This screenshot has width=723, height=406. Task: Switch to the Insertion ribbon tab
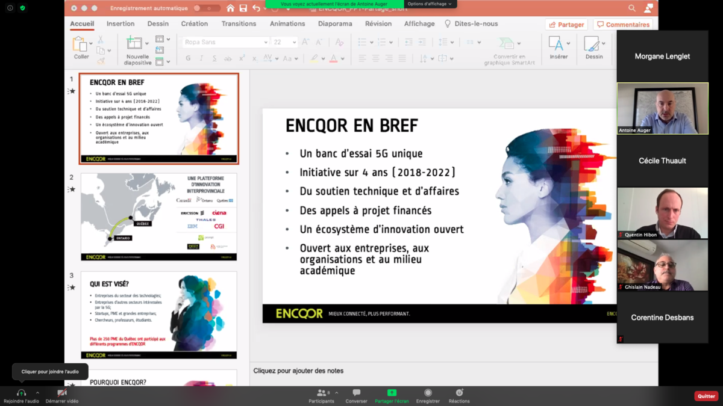(120, 24)
